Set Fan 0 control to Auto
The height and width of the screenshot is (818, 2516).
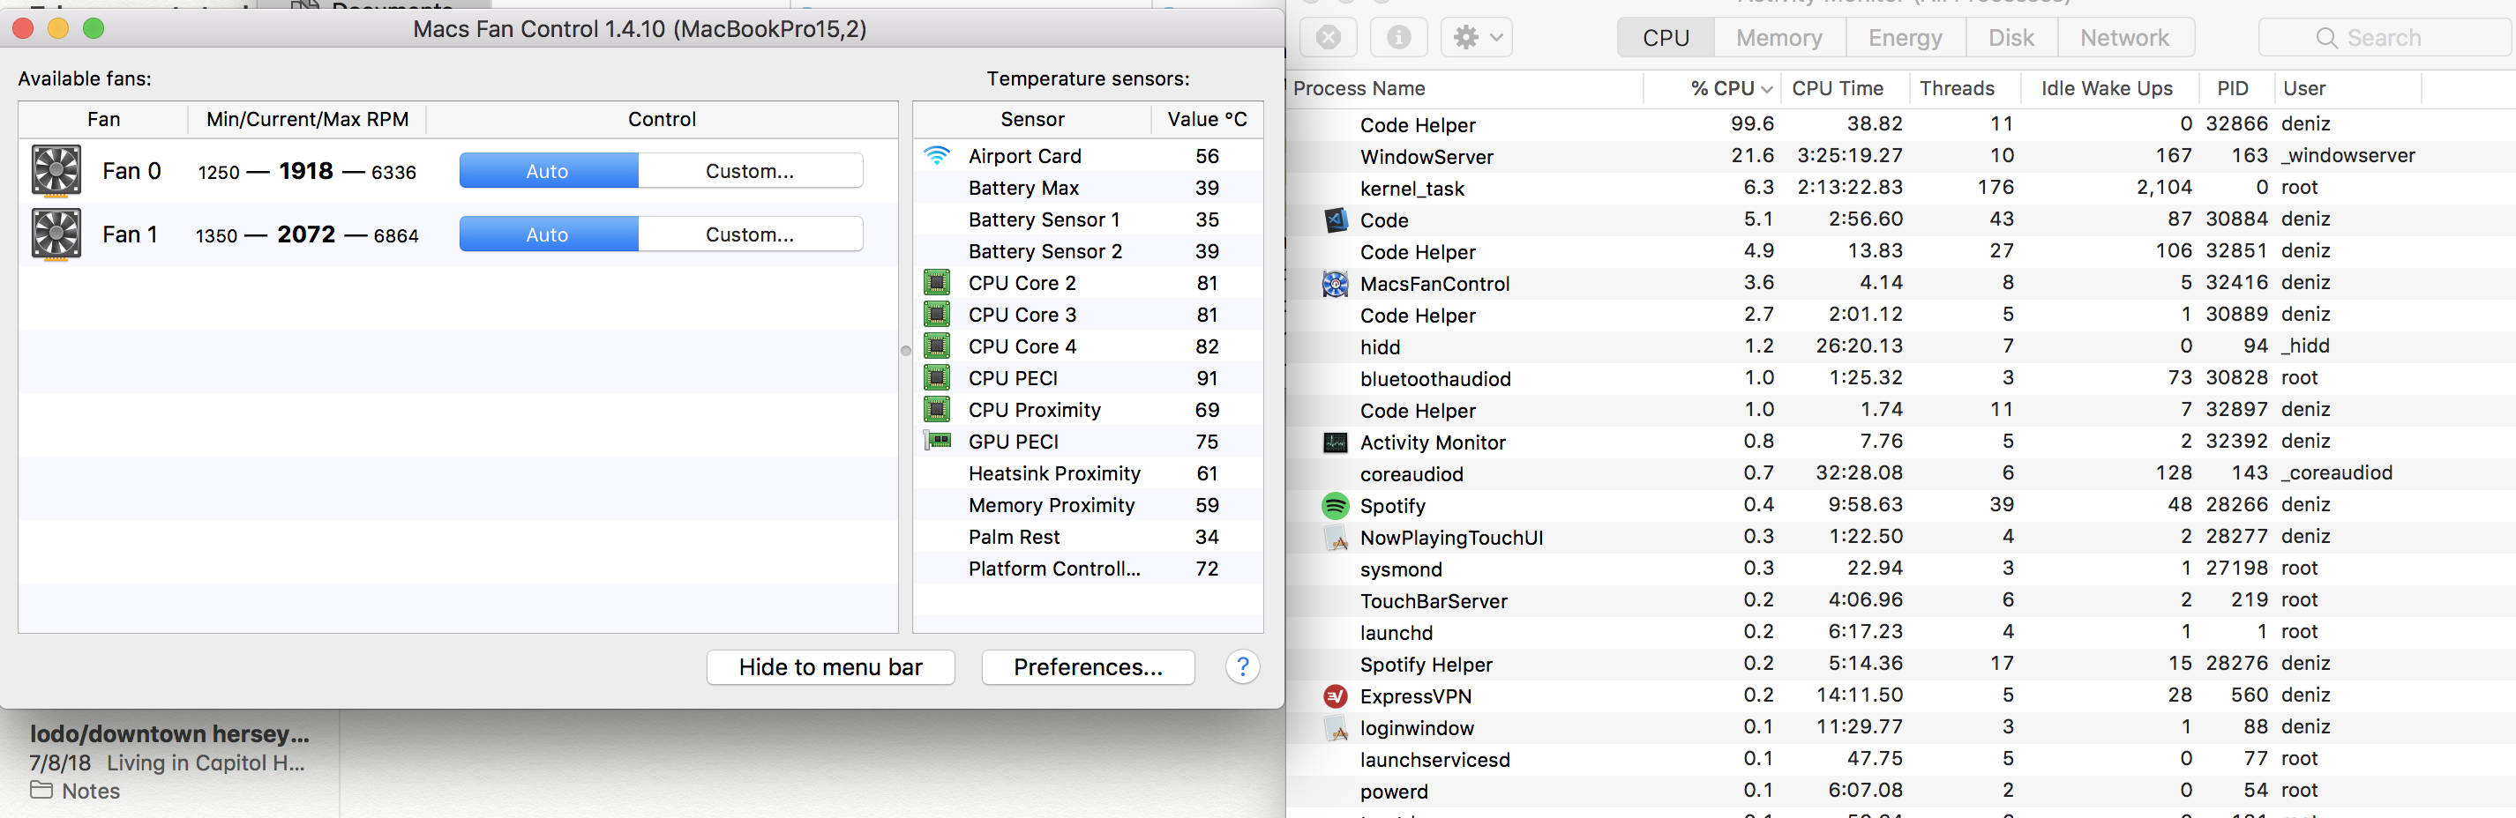click(x=548, y=171)
